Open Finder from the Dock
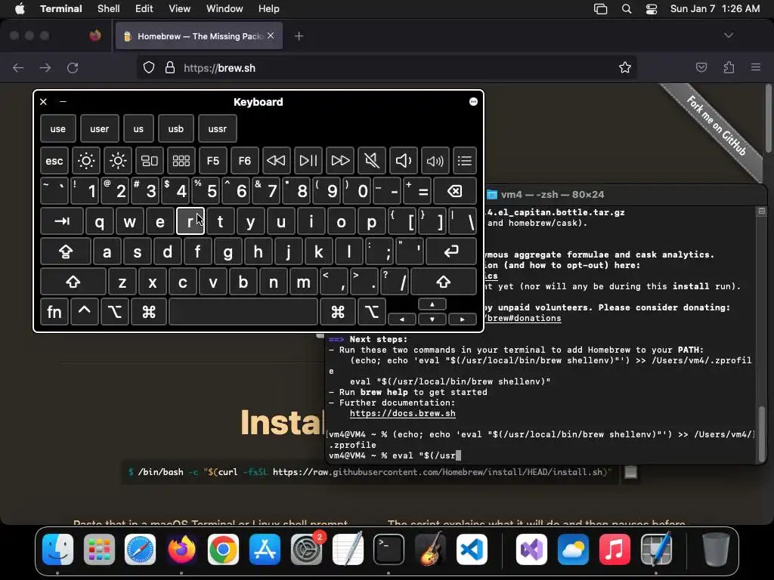 coord(57,550)
